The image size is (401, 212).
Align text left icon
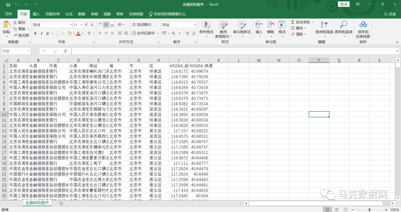pyautogui.click(x=100, y=33)
